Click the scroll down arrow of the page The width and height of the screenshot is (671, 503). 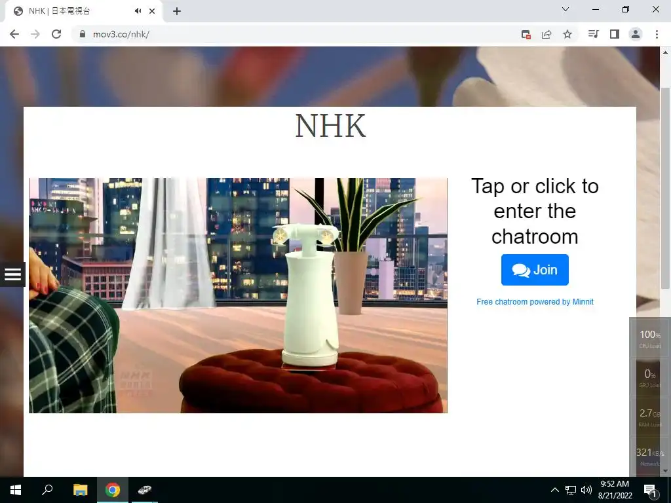(x=665, y=471)
